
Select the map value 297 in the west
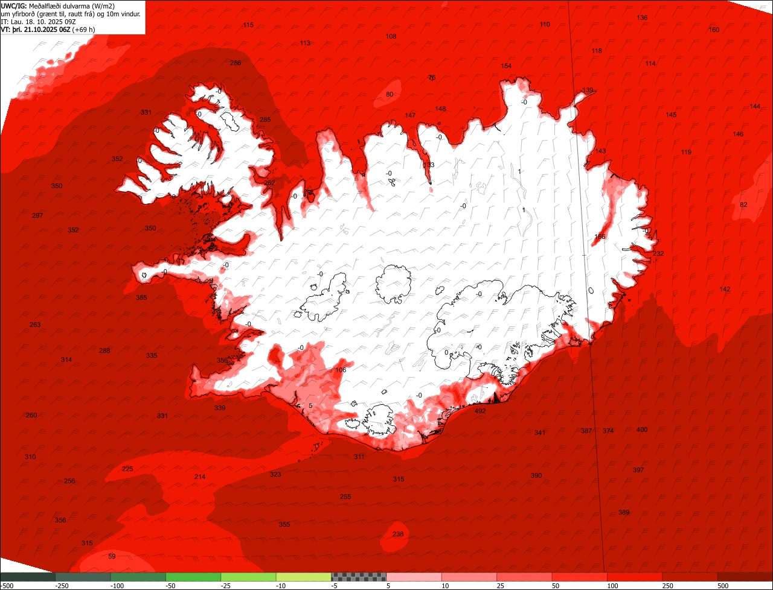point(37,215)
